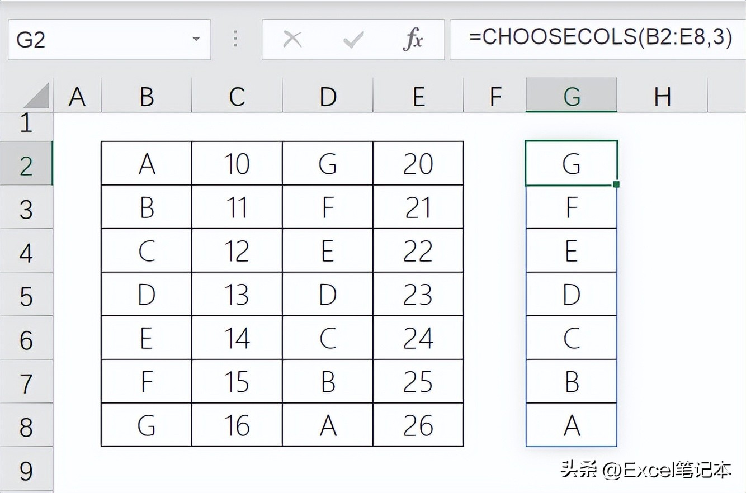Select column G header
The height and width of the screenshot is (493, 746).
(571, 97)
